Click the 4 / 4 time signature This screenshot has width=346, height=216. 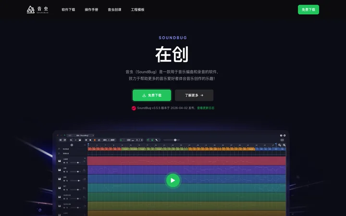(x=139, y=140)
